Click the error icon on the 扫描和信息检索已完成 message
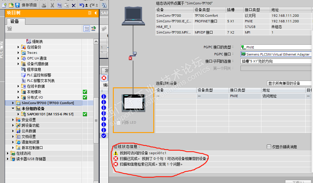Screen dimensions: 313x183 click(x=116, y=164)
